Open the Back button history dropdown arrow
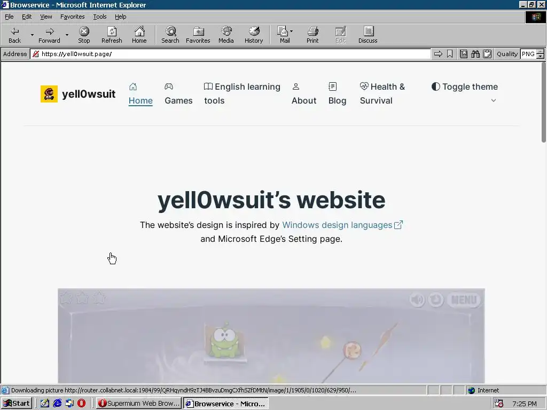This screenshot has width=547, height=410. [x=32, y=35]
